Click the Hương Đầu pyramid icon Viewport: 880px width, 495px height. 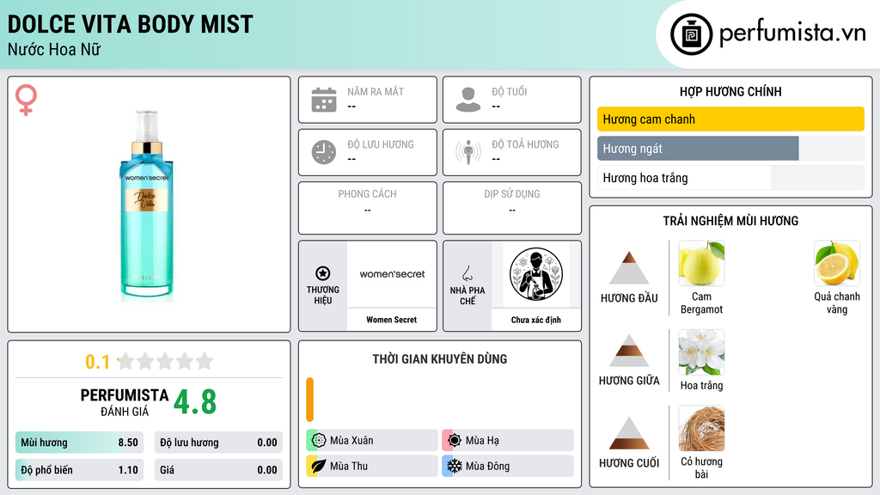coord(629,268)
